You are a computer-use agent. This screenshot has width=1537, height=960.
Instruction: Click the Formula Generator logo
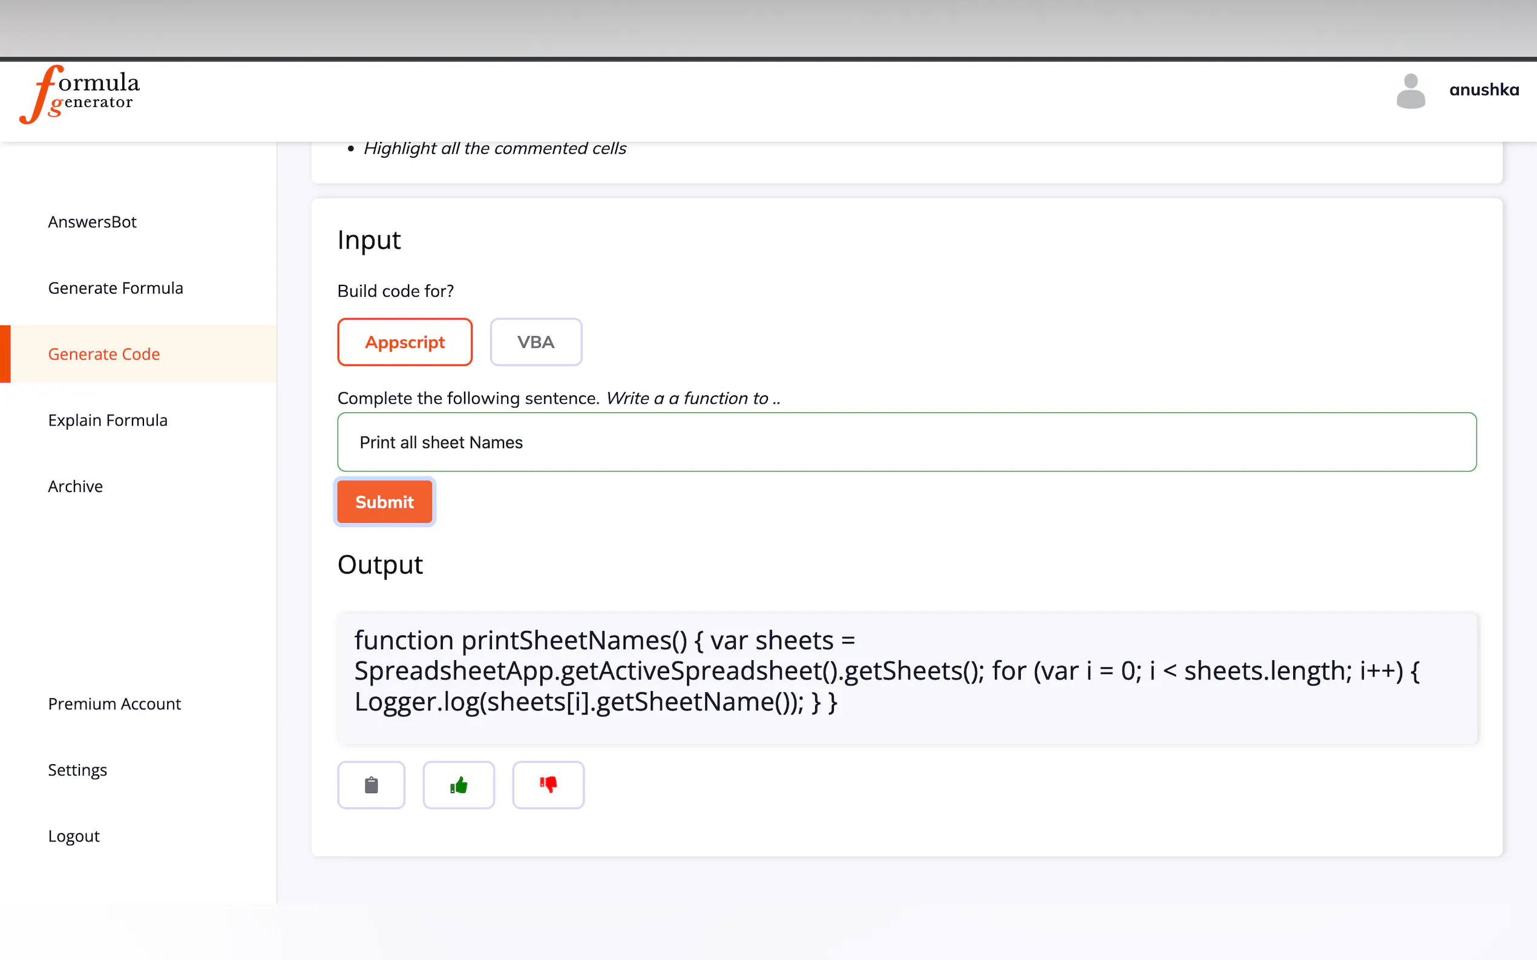click(80, 93)
